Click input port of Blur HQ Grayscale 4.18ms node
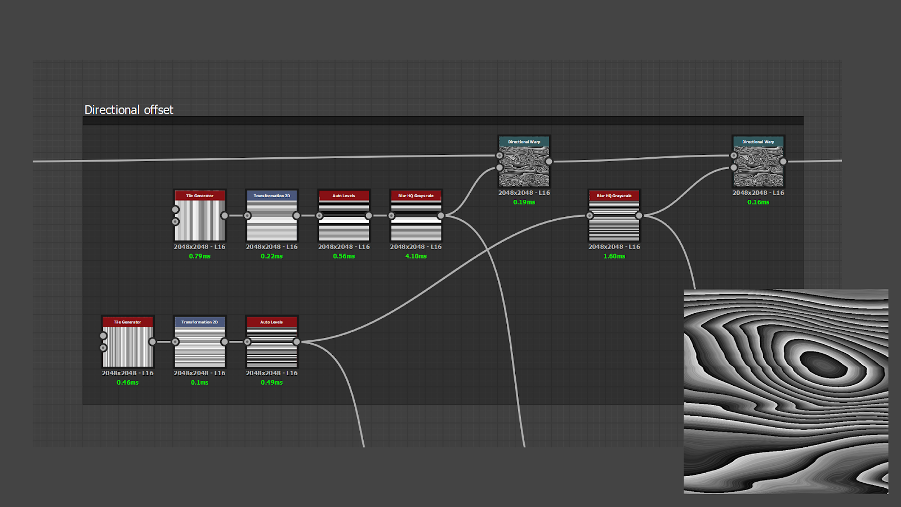Image resolution: width=901 pixels, height=507 pixels. 391,215
